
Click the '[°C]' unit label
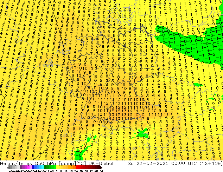[81, 164]
